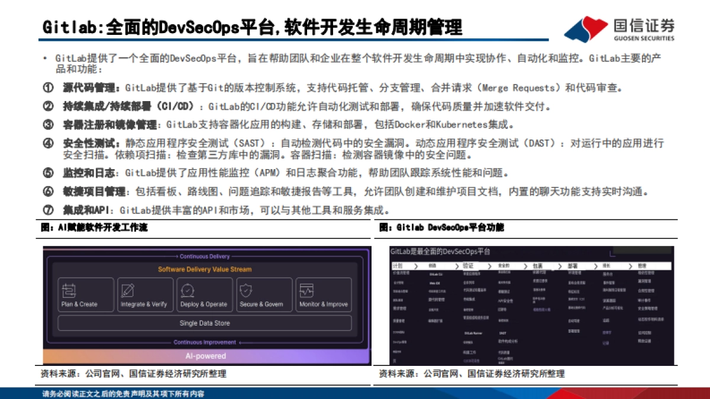Open the Monitor & Improve chart icon
This screenshot has height=399, width=710.
point(307,289)
